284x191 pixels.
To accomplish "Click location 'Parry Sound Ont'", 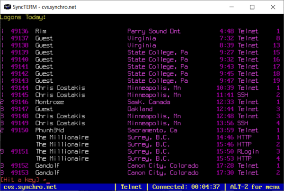I will tap(154, 31).
